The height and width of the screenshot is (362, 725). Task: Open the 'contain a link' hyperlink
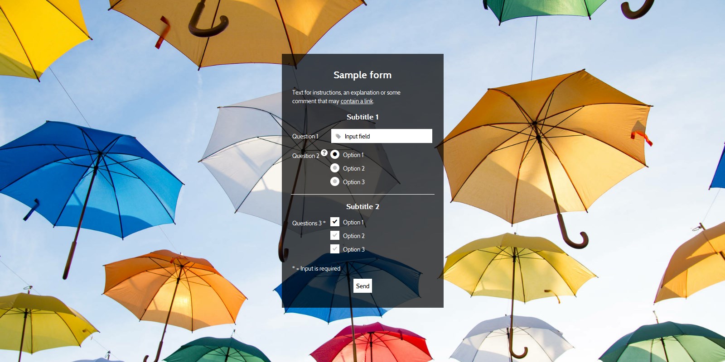(357, 101)
